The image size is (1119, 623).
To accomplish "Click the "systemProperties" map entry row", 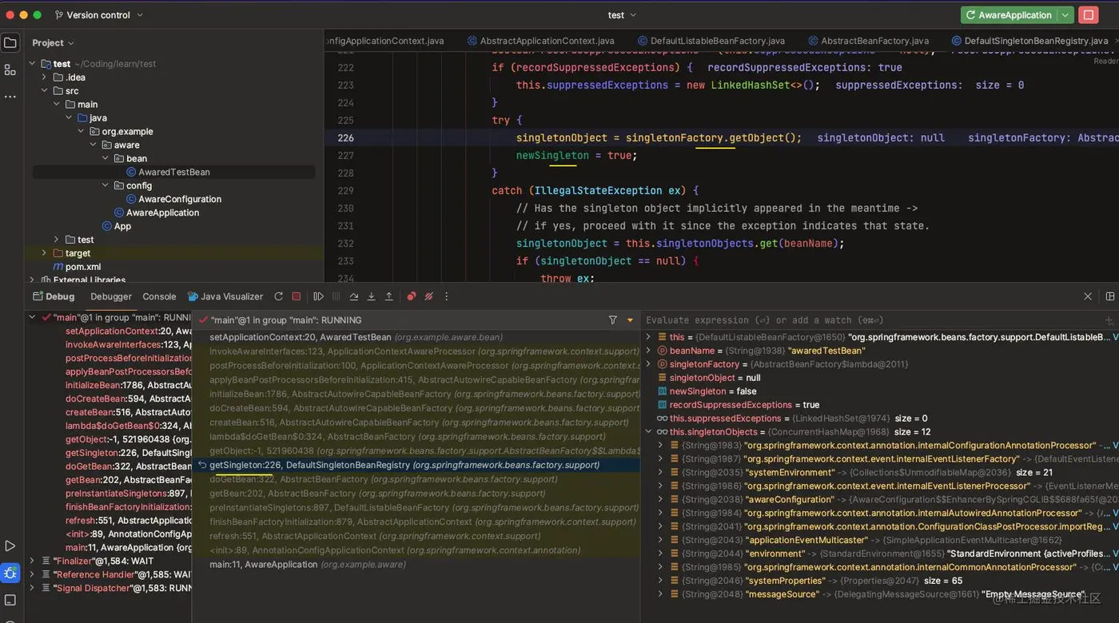I will (879, 581).
